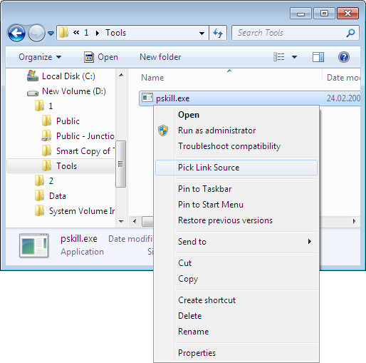Select the Smart Copy of folder
Screen dimensions: 366x363
click(85, 151)
